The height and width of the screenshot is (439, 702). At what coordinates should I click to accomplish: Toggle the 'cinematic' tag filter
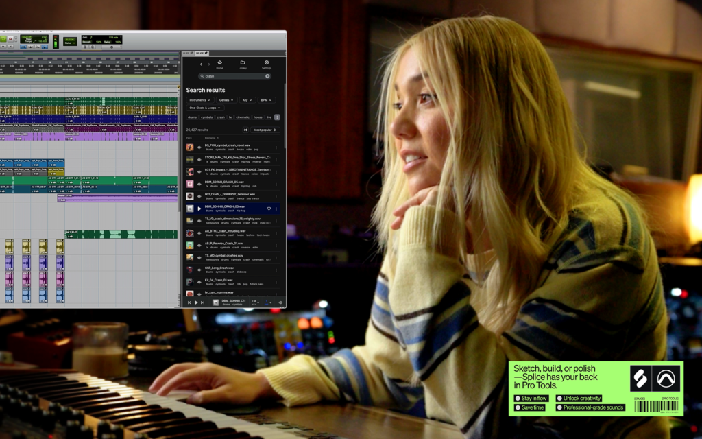click(x=243, y=117)
